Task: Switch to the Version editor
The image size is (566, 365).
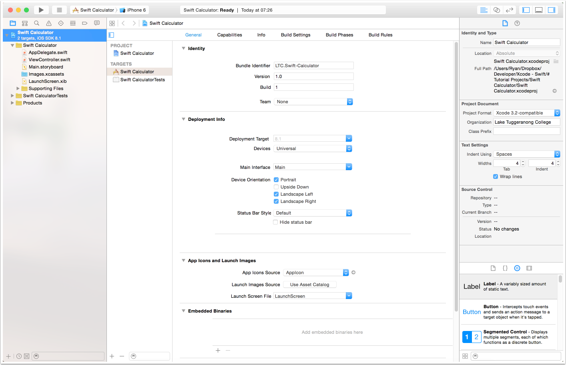Action: pos(510,10)
